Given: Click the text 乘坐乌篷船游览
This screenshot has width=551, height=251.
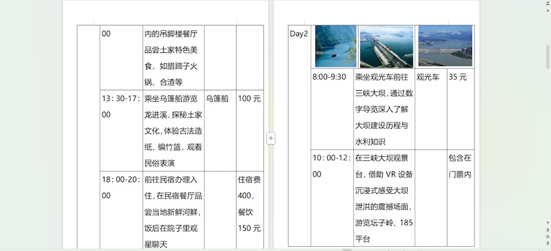Looking at the screenshot, I should 171,98.
